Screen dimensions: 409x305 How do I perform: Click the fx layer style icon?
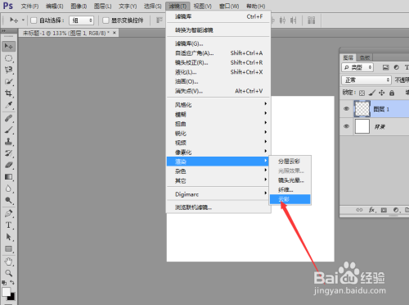[x=372, y=210]
